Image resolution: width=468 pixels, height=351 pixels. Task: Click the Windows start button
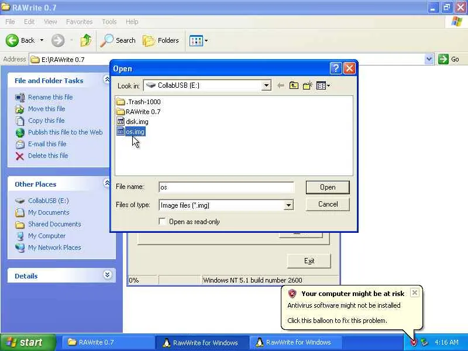tap(28, 342)
